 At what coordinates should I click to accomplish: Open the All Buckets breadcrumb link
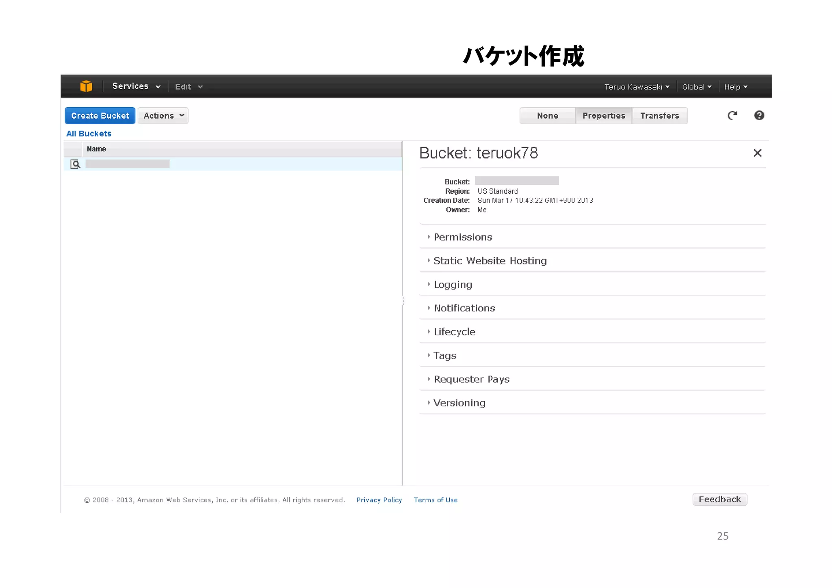89,134
